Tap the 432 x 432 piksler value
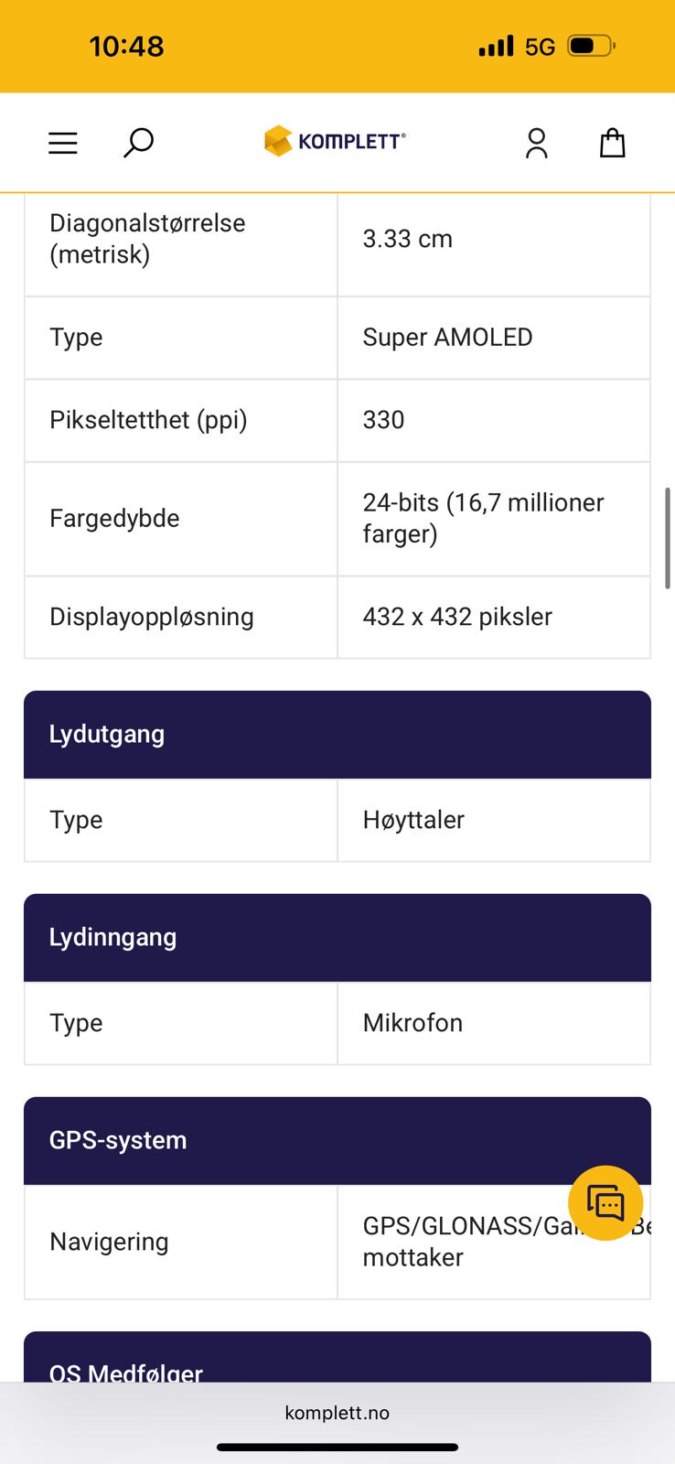This screenshot has width=675, height=1464. tap(457, 617)
